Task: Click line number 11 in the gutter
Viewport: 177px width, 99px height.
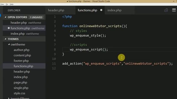Action: click(54, 64)
